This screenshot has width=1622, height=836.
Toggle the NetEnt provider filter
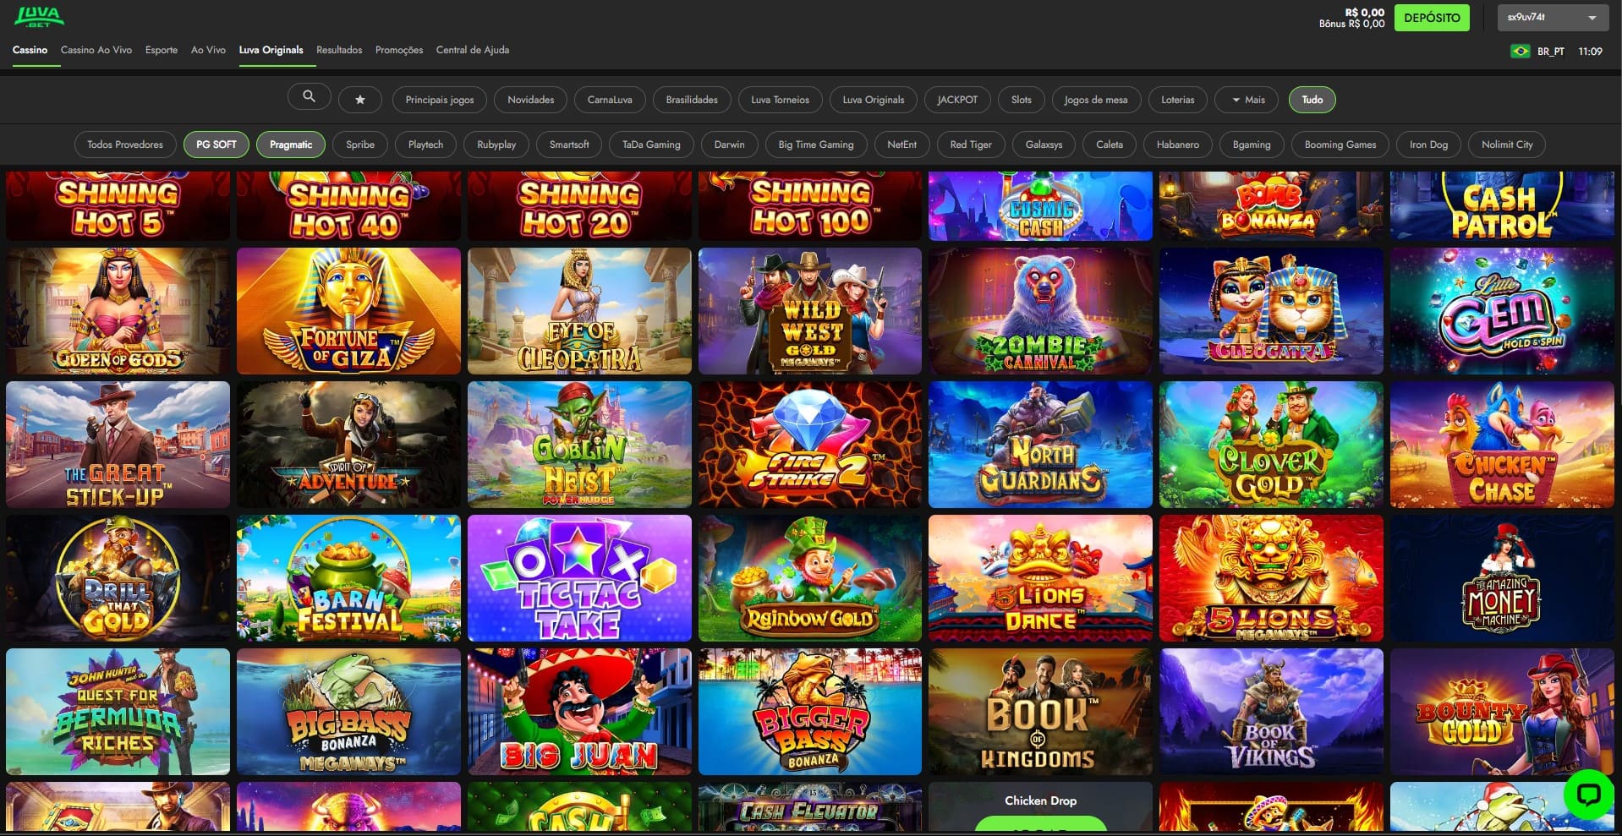pos(901,145)
